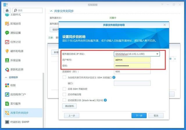Click the 上一步 back button
Viewport: 186px width, 130px height.
[x=72, y=115]
